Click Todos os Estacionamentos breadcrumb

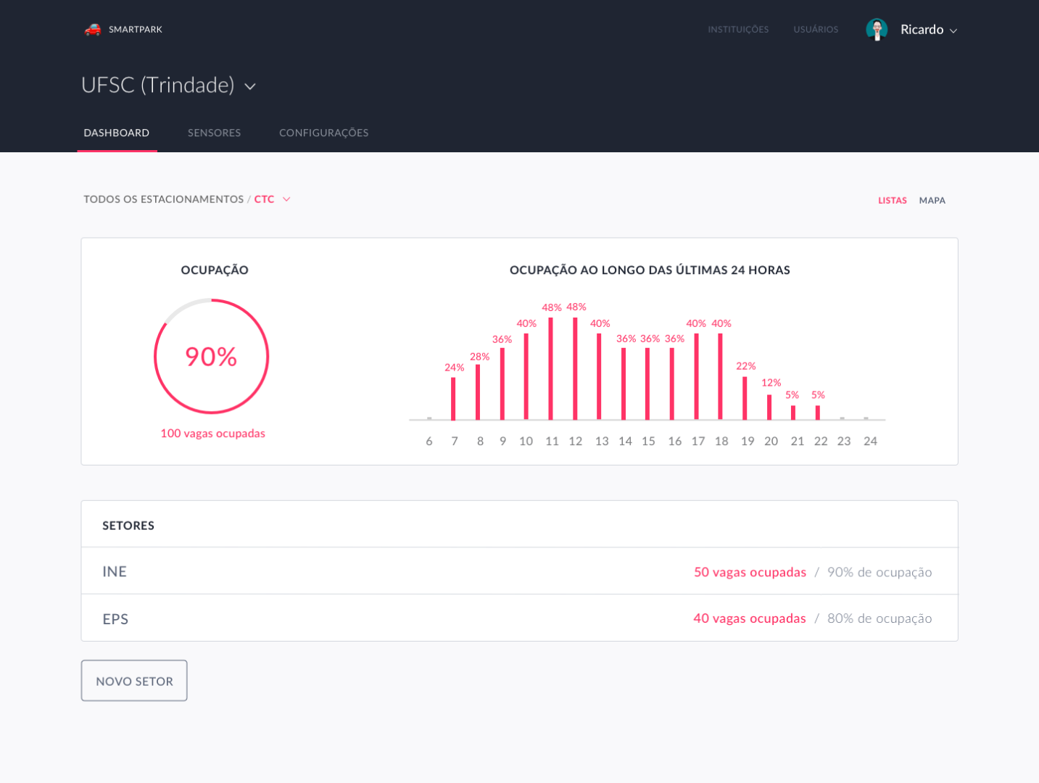coord(163,199)
